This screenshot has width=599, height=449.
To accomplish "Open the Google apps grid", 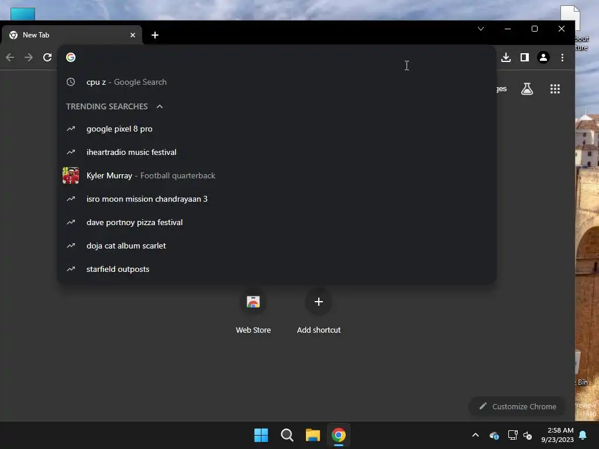I will pos(555,89).
